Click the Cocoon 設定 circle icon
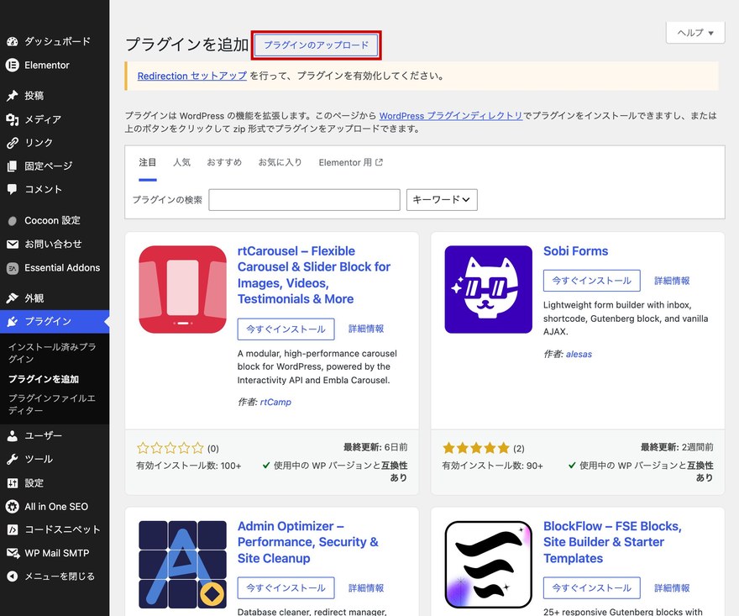The height and width of the screenshot is (616, 739). click(13, 221)
